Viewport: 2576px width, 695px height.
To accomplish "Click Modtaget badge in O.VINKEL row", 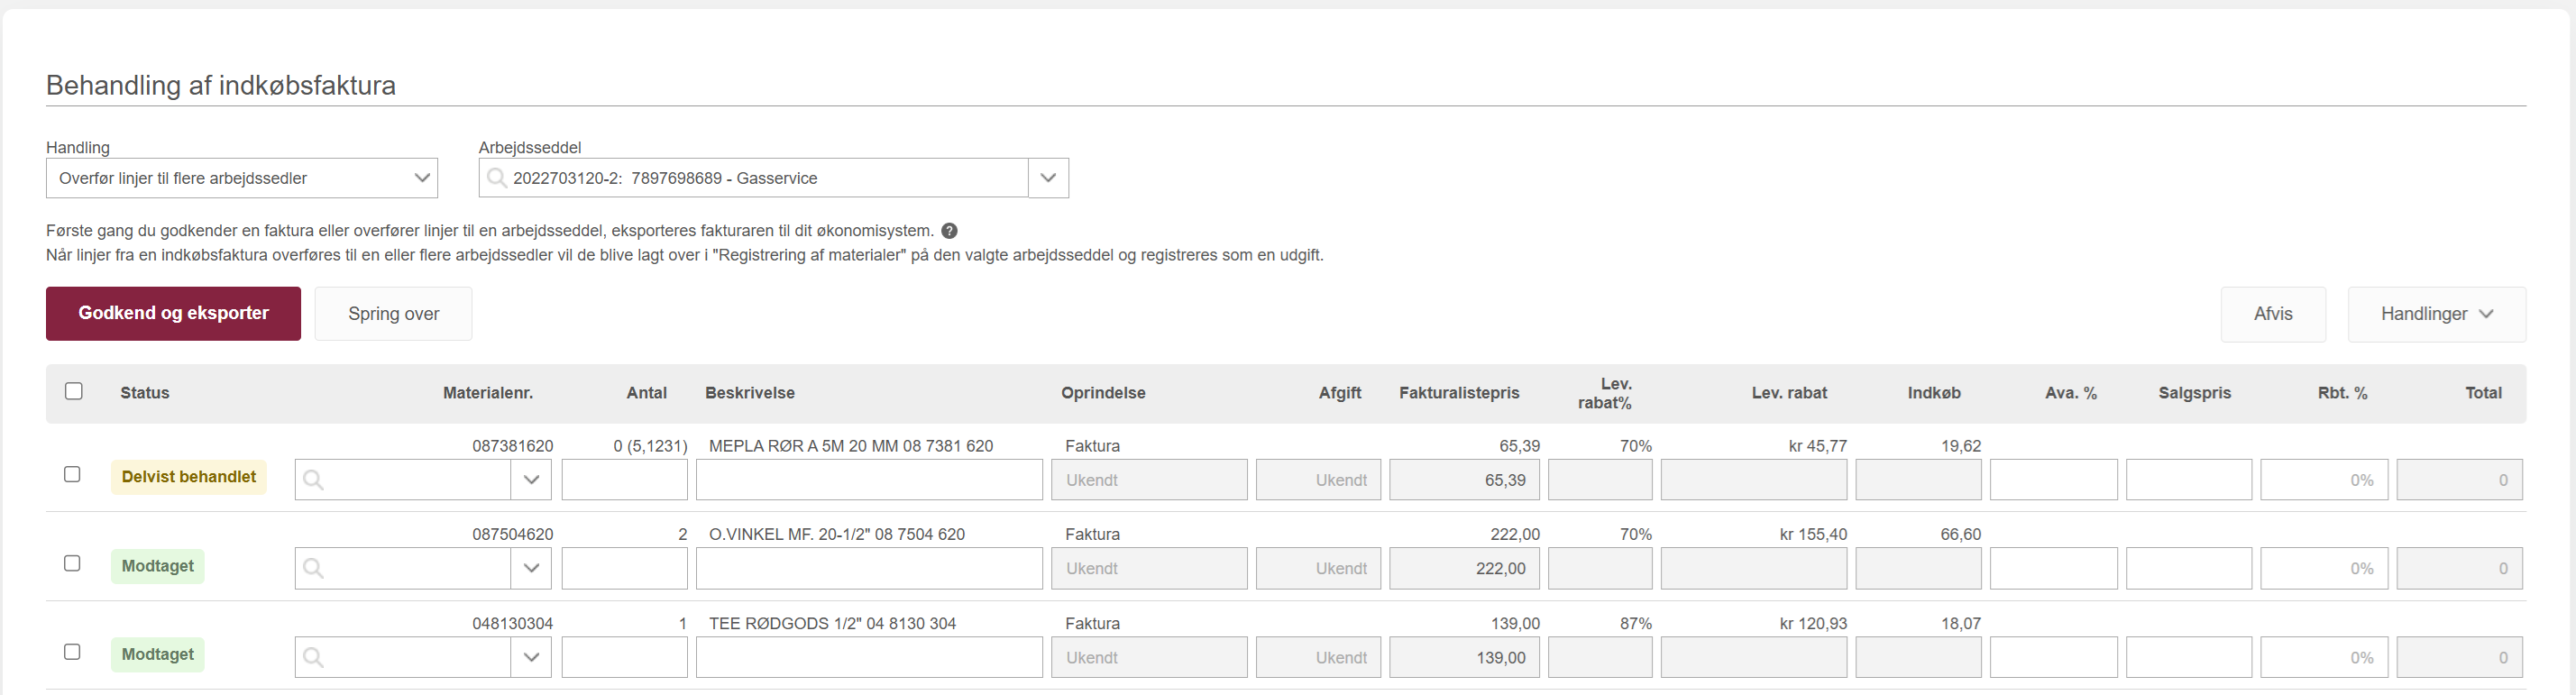I will [x=158, y=566].
